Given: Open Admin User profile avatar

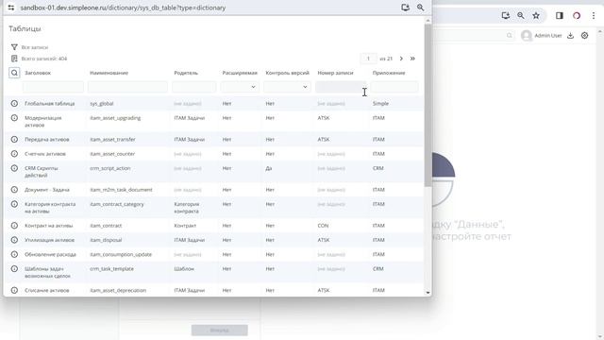Looking at the screenshot, I should click(527, 36).
